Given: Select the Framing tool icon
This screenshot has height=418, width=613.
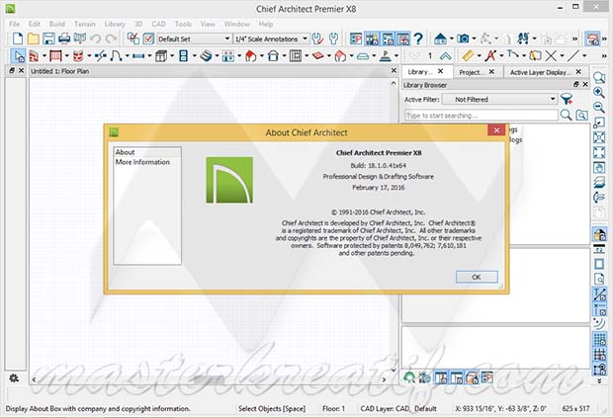Looking at the screenshot, I should [296, 56].
